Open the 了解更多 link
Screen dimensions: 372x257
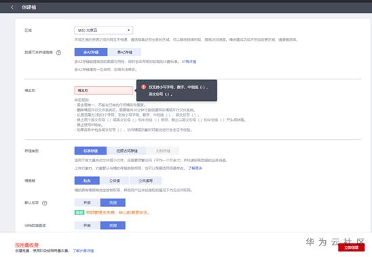[x=196, y=168]
